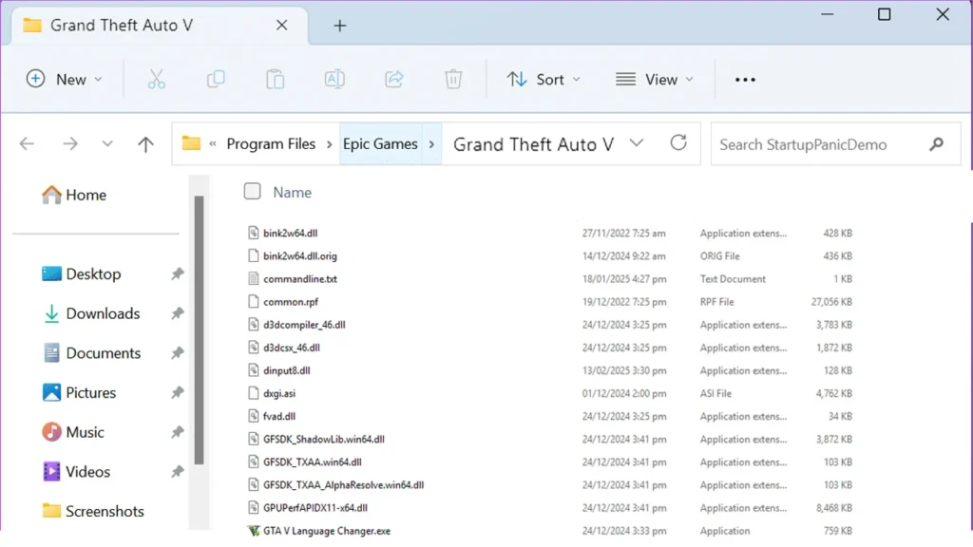Select the Cut icon in the toolbar

[157, 79]
